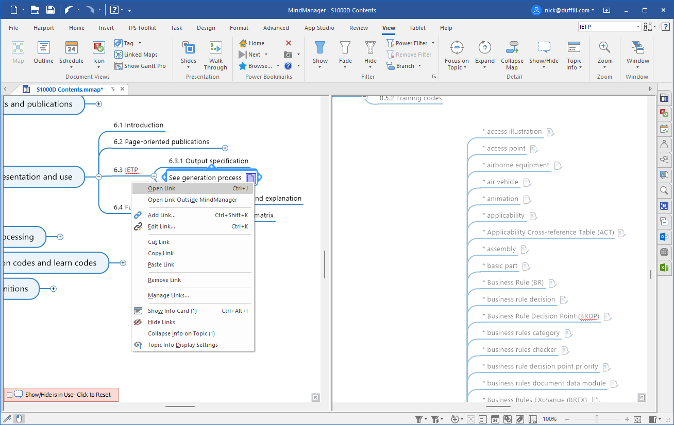The width and height of the screenshot is (674, 425).
Task: Select the 'Business Rule (BR)' topic
Action: (x=515, y=282)
